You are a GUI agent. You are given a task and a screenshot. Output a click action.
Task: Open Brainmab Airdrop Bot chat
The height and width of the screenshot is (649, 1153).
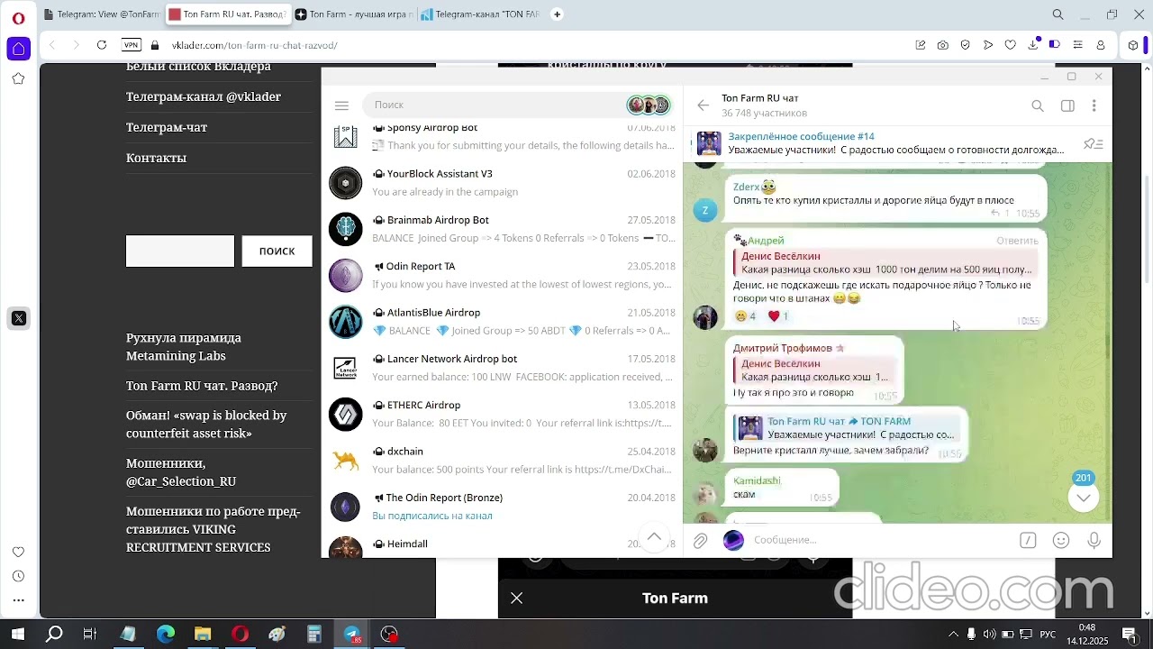pos(503,229)
